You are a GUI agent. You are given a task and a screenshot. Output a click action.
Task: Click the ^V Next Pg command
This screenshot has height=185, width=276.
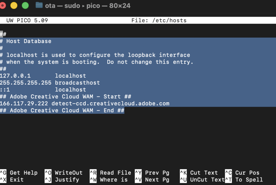click(x=152, y=180)
